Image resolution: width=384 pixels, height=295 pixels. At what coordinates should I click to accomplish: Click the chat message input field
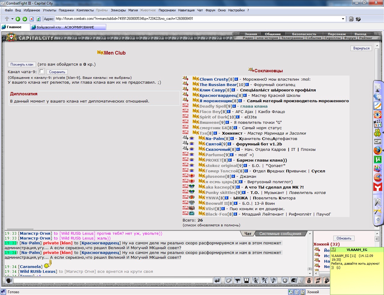coord(113,281)
